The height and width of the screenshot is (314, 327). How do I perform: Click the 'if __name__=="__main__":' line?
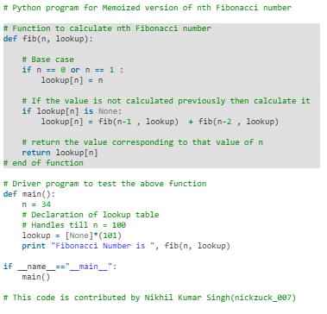[x=60, y=267]
